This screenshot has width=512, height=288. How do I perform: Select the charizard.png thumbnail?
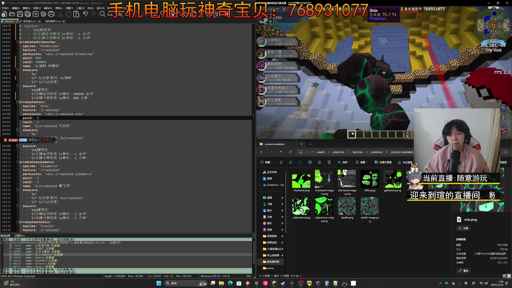301,181
